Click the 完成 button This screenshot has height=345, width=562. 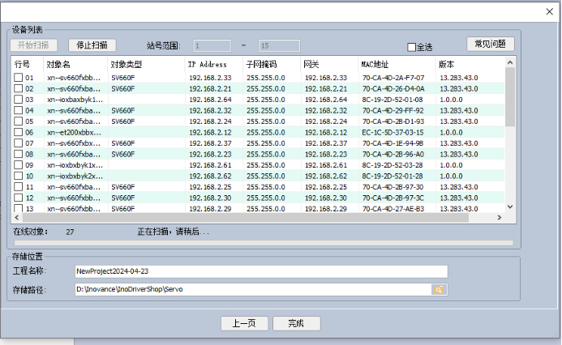click(296, 323)
